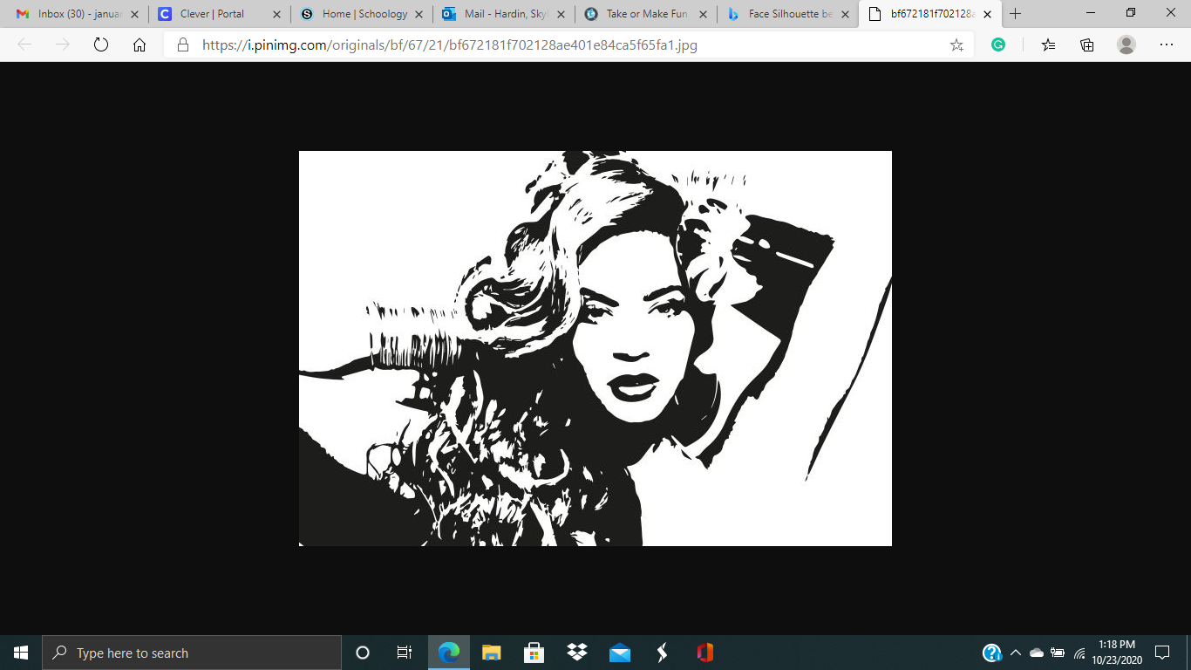Viewport: 1191px width, 670px height.
Task: Open network Wi-Fi tray icon
Action: [1079, 653]
